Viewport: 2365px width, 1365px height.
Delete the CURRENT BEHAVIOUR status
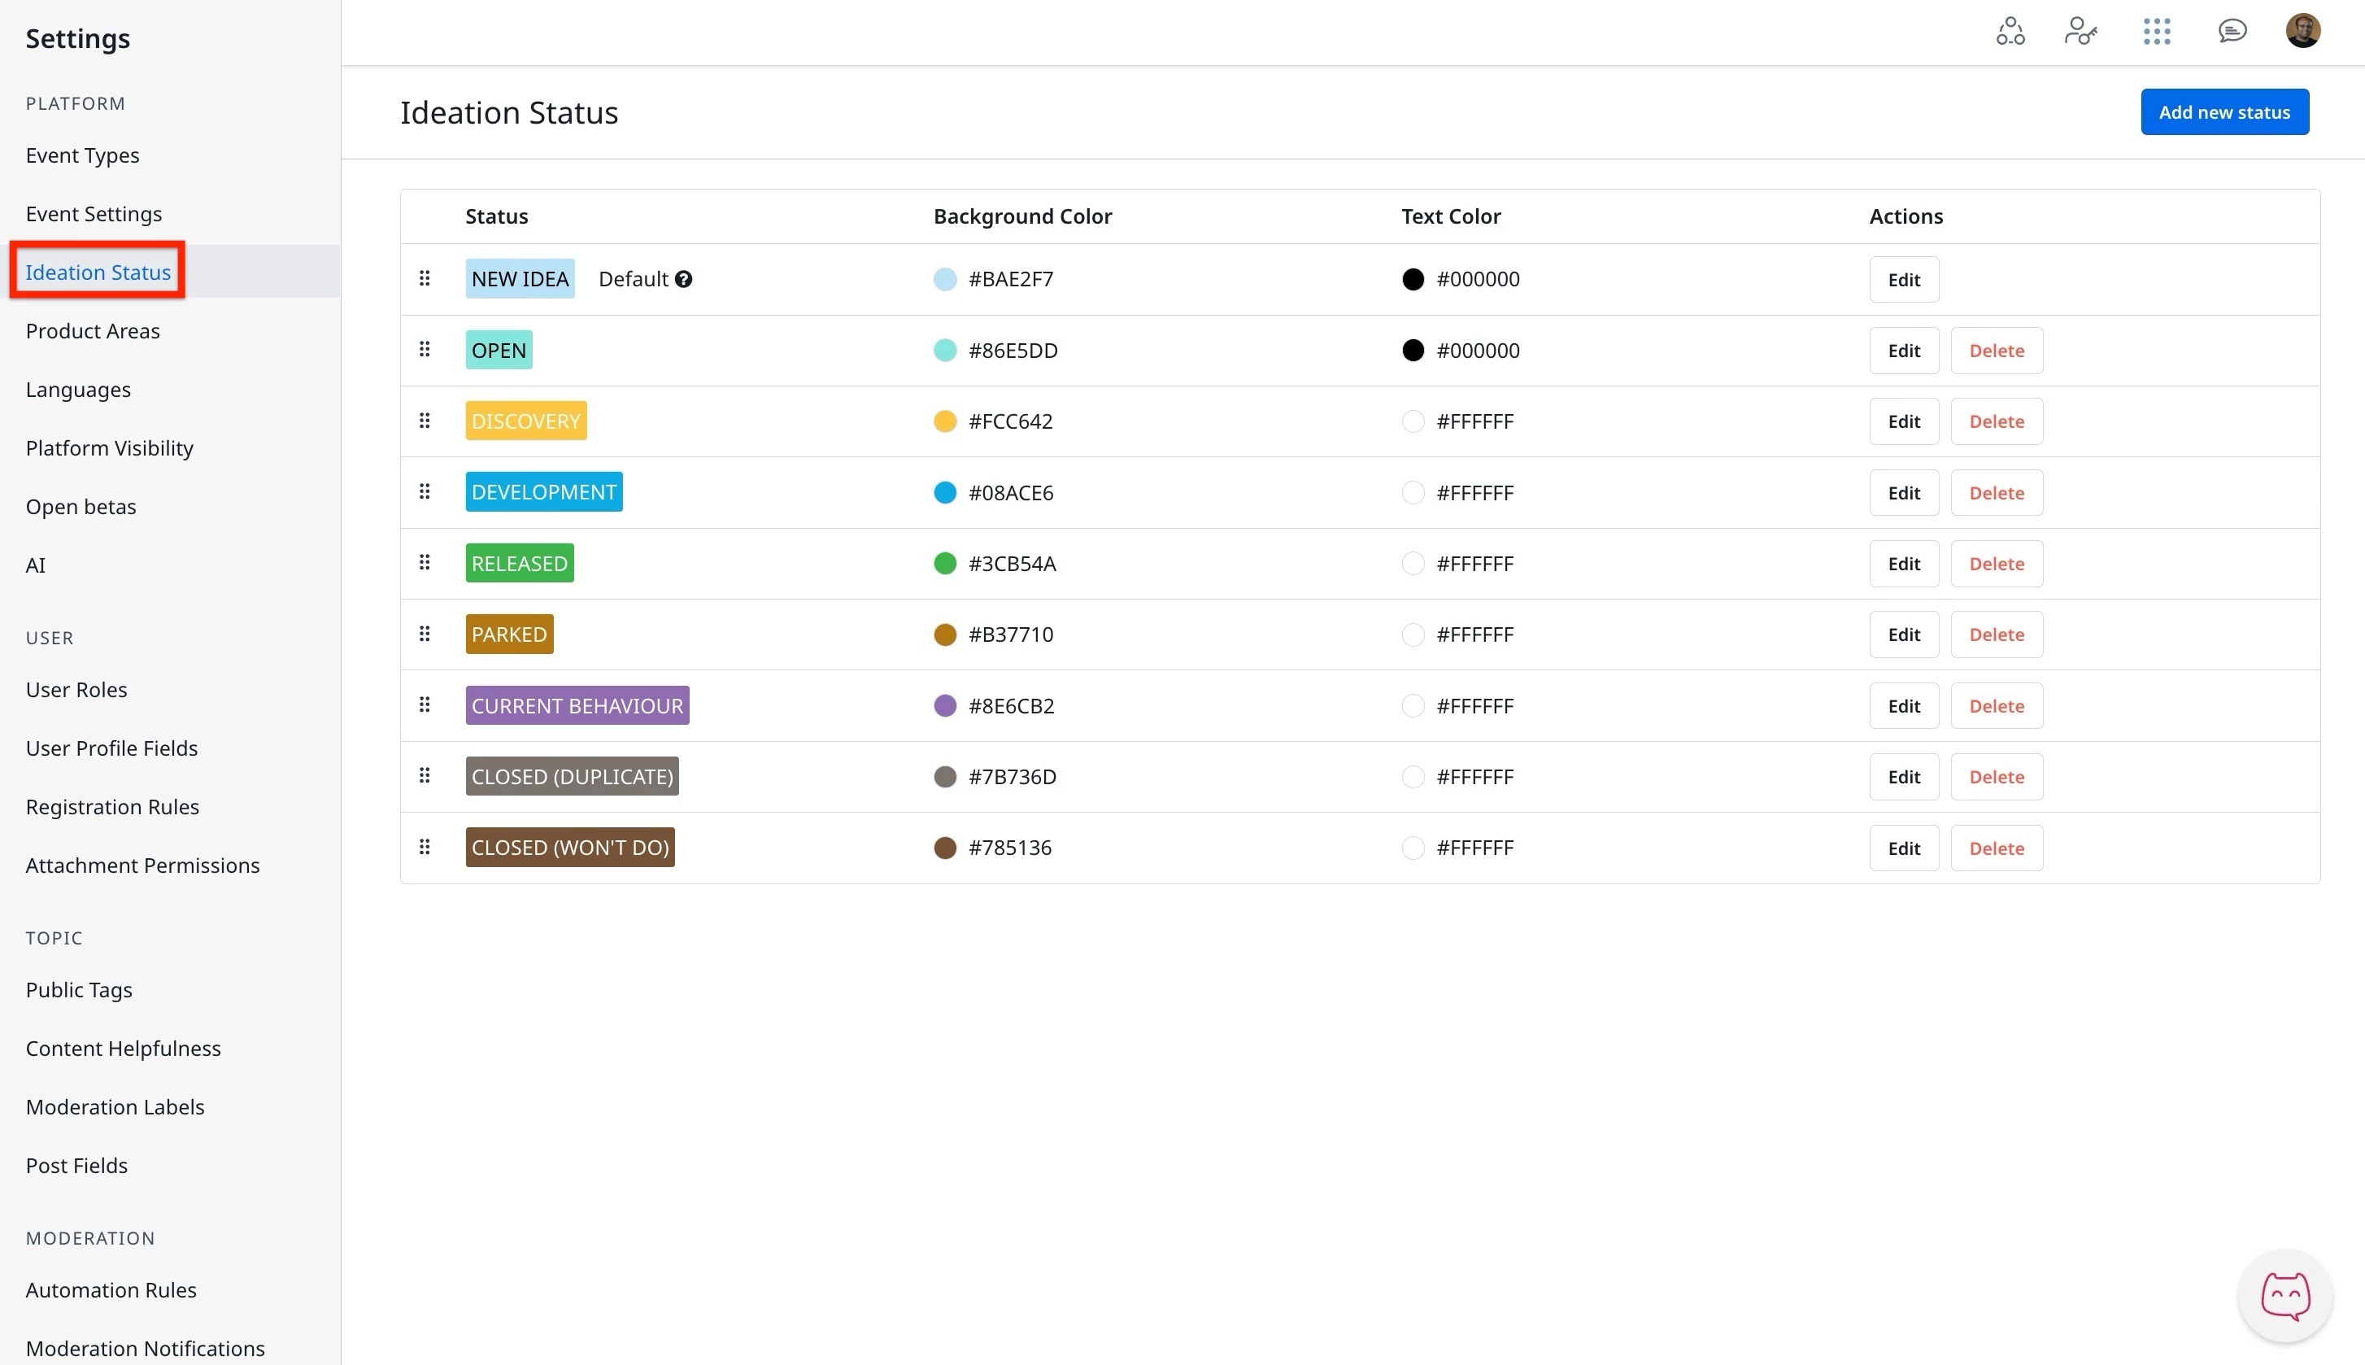point(1996,706)
